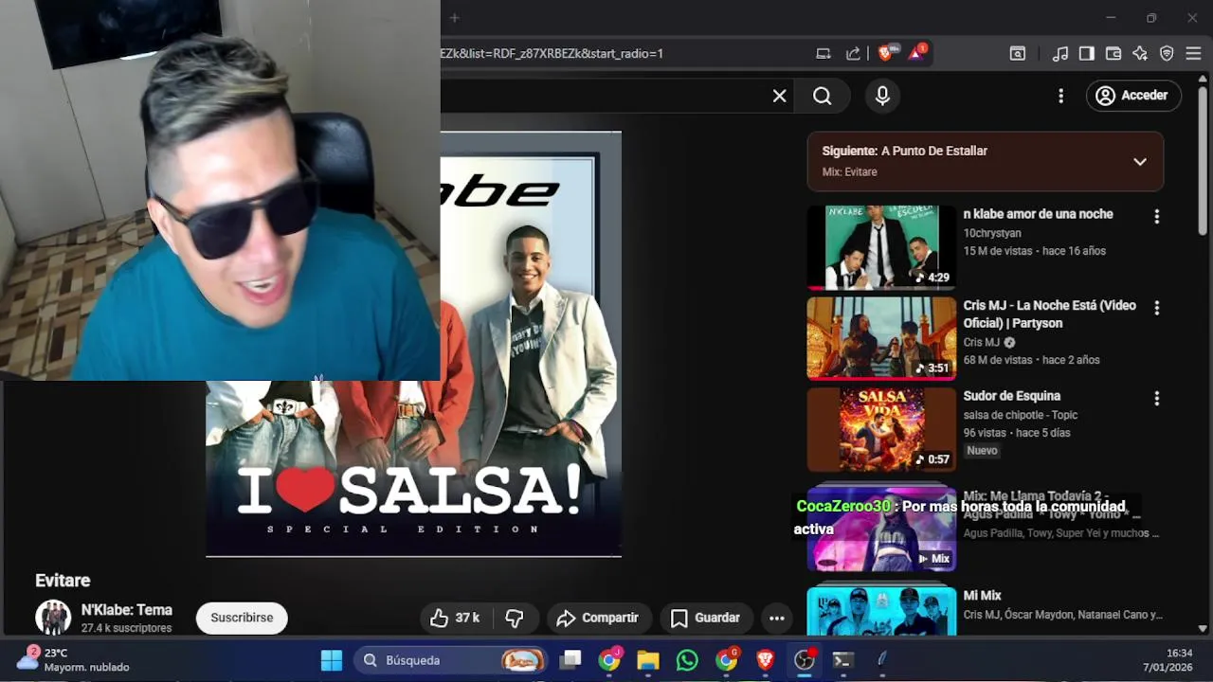Click title 'Sudor de Esquina'
The width and height of the screenshot is (1213, 682).
pyautogui.click(x=1011, y=396)
